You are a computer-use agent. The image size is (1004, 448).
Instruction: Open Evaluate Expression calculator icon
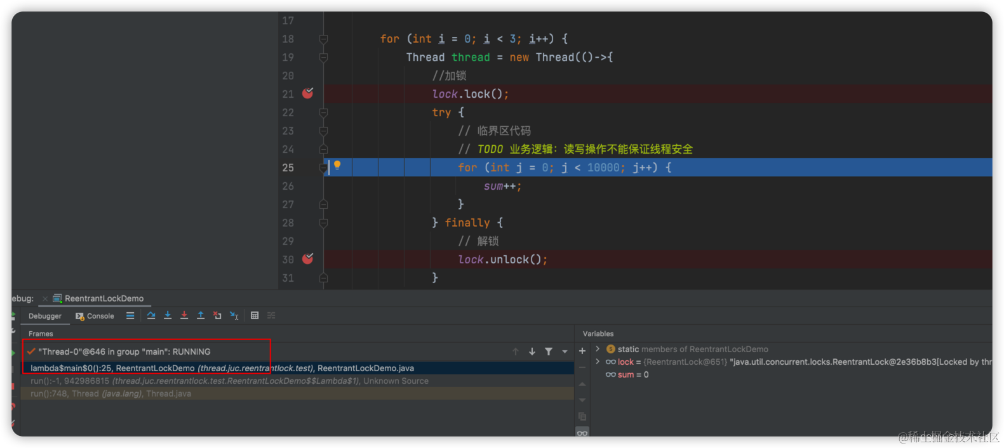click(255, 315)
